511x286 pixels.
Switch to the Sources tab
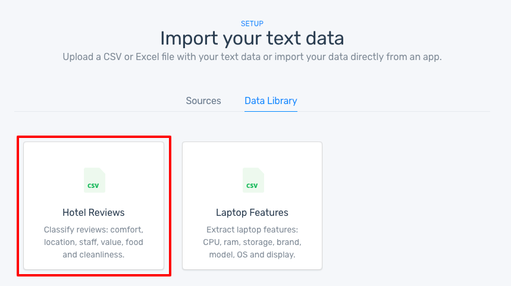point(203,100)
